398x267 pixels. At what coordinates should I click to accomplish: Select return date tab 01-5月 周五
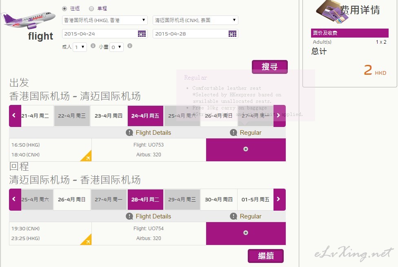[x=256, y=200]
